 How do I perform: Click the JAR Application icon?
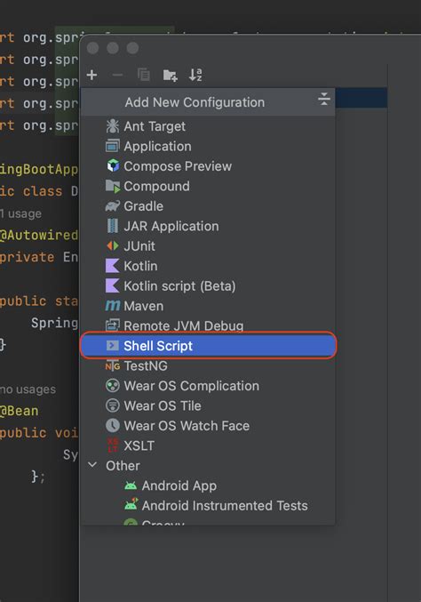pos(112,226)
